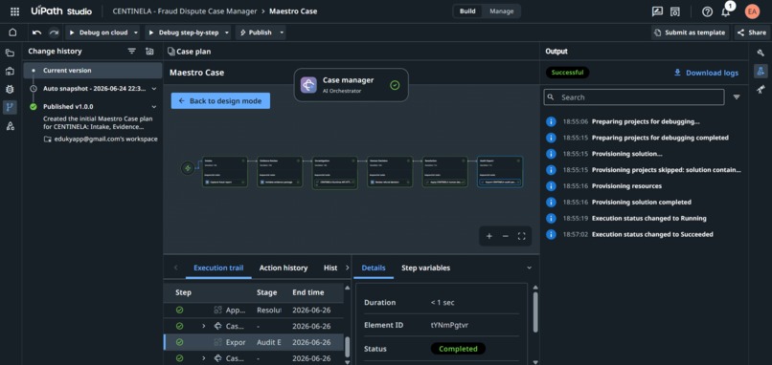Click Submit as template
The height and width of the screenshot is (365, 772).
coord(691,32)
